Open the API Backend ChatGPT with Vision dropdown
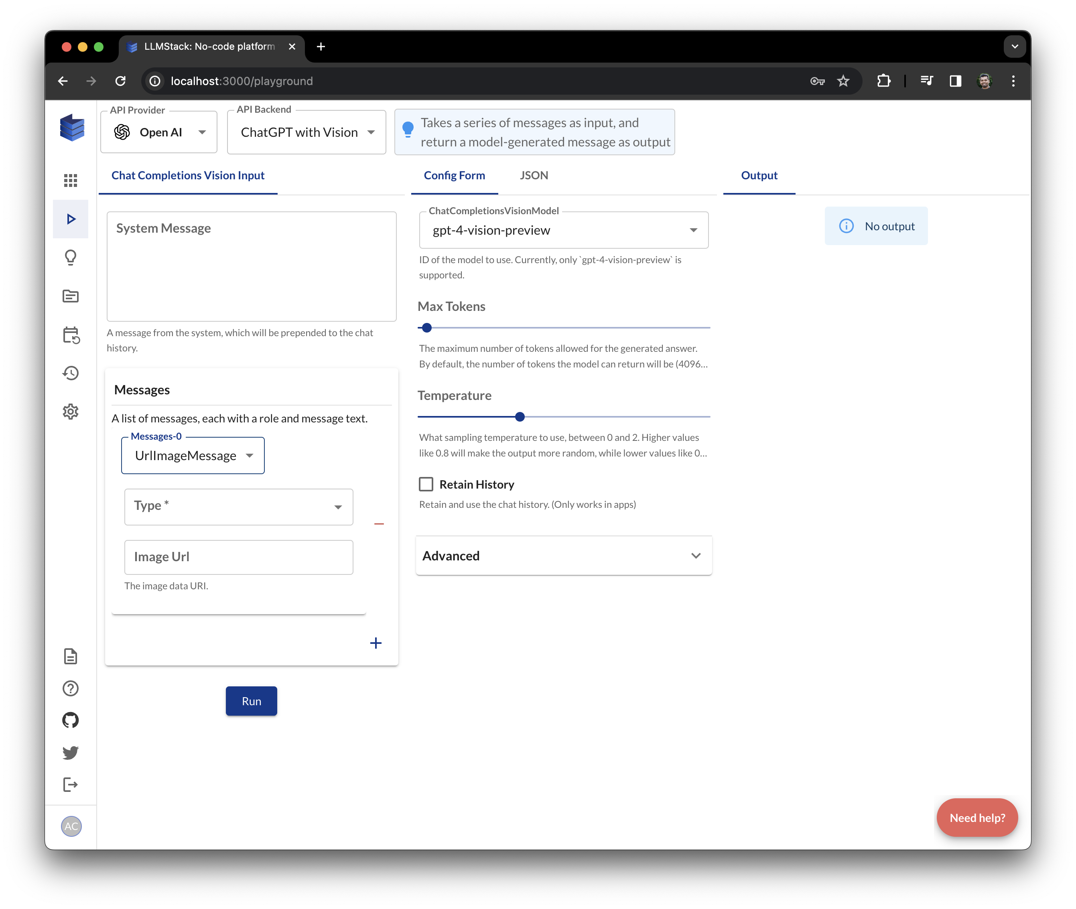Viewport: 1076px width, 909px height. pyautogui.click(x=307, y=132)
